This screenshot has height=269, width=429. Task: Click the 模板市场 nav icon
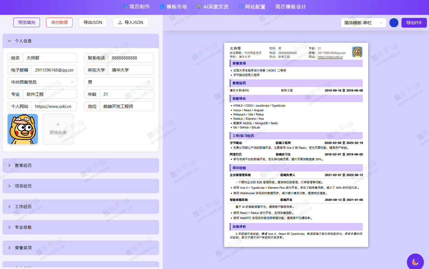click(x=162, y=7)
